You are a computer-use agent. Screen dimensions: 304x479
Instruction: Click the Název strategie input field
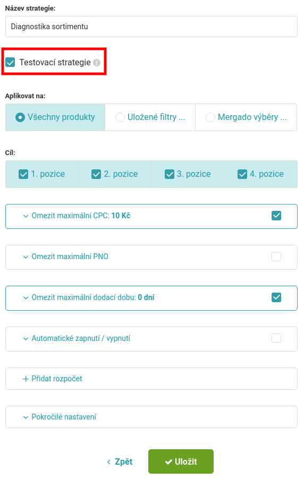(151, 27)
